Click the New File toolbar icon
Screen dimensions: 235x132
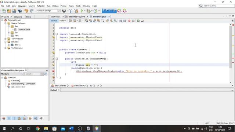(4, 11)
